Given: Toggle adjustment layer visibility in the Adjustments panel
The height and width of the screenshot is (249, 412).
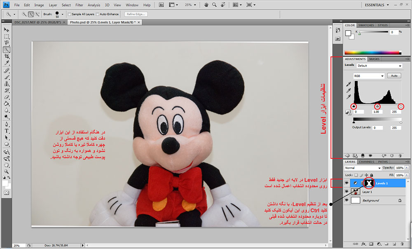Looking at the screenshot, I should [x=370, y=156].
